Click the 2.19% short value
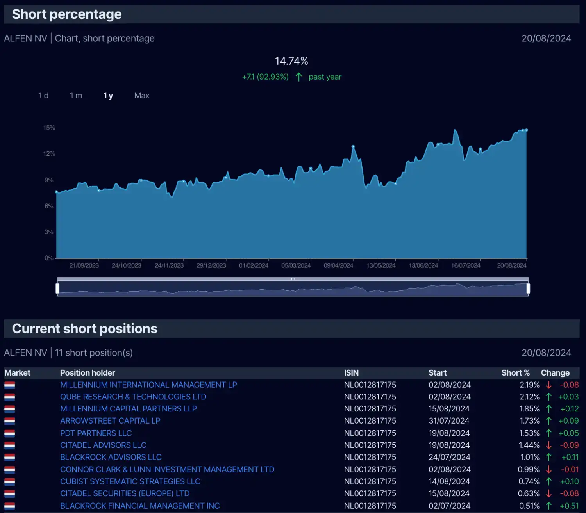Screen dimensions: 586x513 (x=529, y=385)
